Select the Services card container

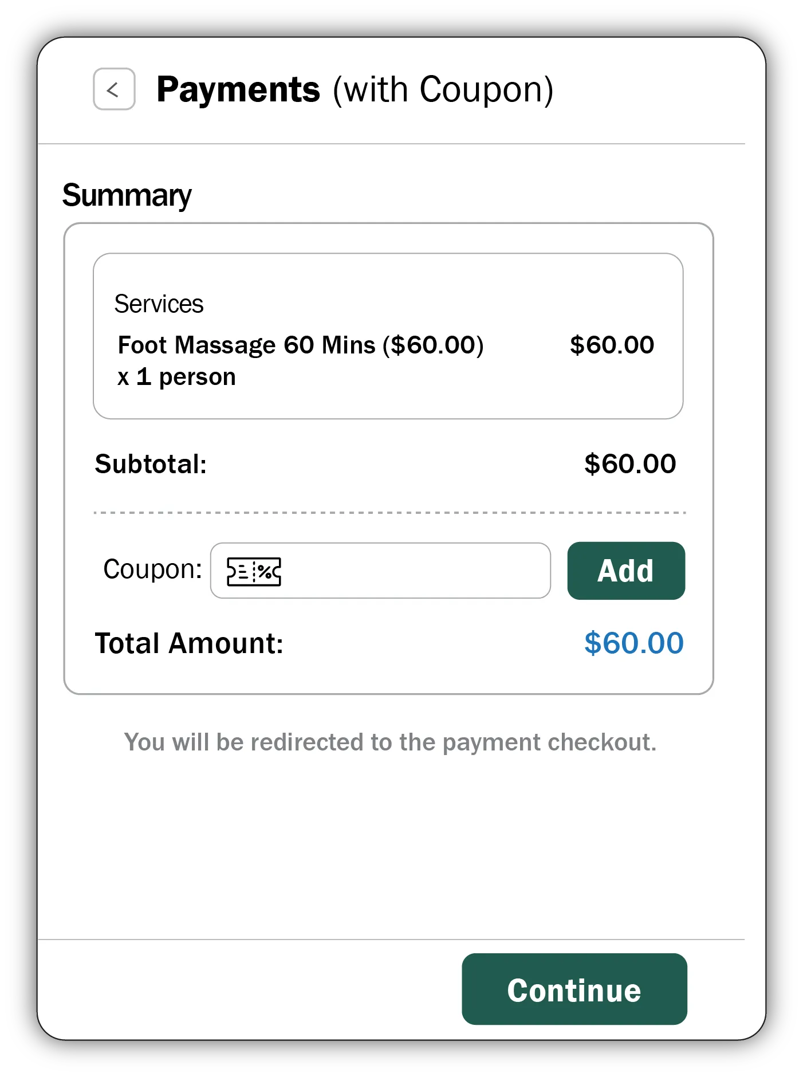388,335
